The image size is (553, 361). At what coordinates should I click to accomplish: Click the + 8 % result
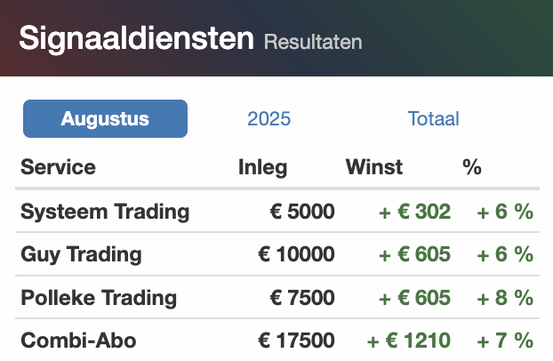point(505,298)
